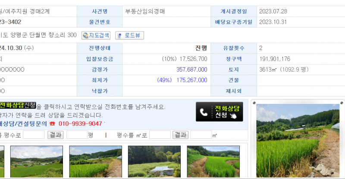This screenshot has height=179, width=345.
Task: Click the 평수를 ㎡로 input field
Action: pyautogui.click(x=160, y=135)
